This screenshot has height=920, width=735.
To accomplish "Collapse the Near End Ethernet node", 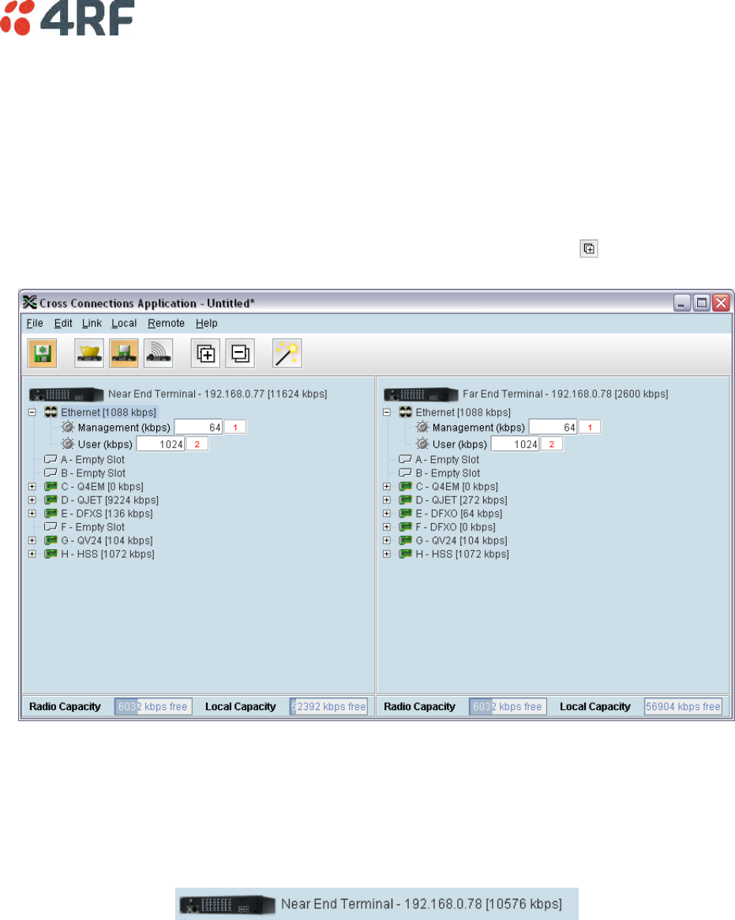I will point(32,412).
